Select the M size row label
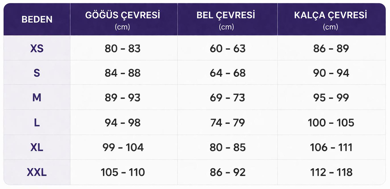 pyautogui.click(x=37, y=98)
